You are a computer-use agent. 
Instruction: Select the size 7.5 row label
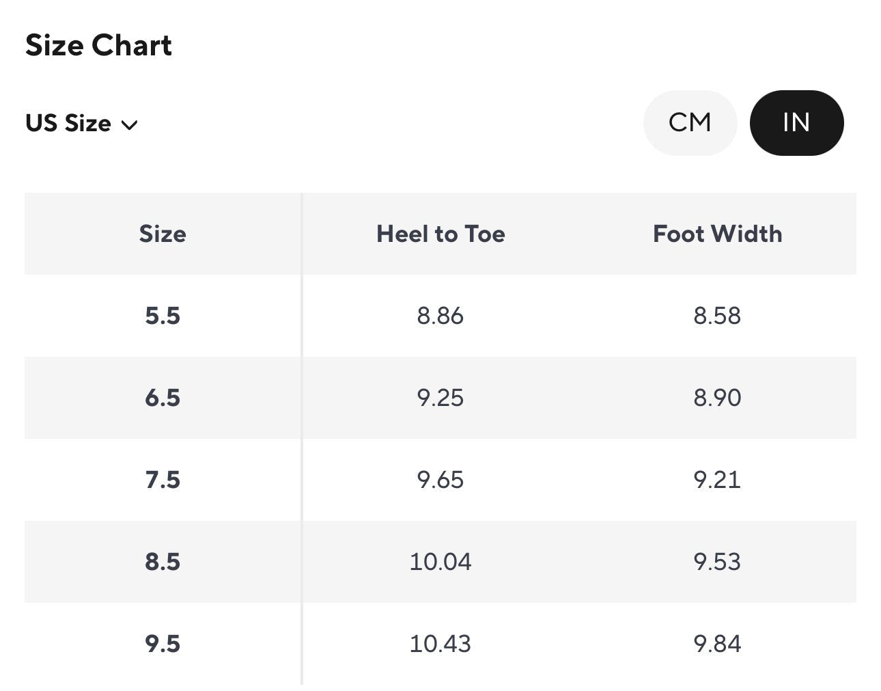[163, 480]
